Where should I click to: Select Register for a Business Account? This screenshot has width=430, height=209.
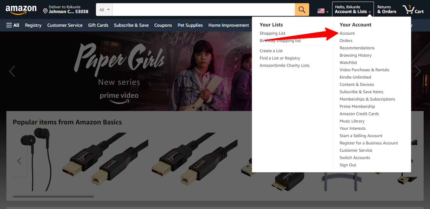click(x=369, y=143)
